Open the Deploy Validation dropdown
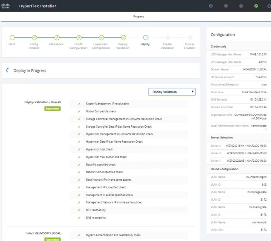Screen dimensions: 271x241 [x=172, y=92]
